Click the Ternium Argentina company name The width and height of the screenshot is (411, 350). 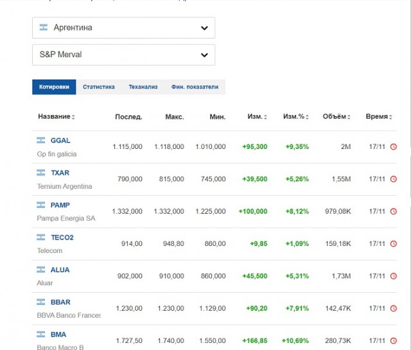tap(64, 186)
